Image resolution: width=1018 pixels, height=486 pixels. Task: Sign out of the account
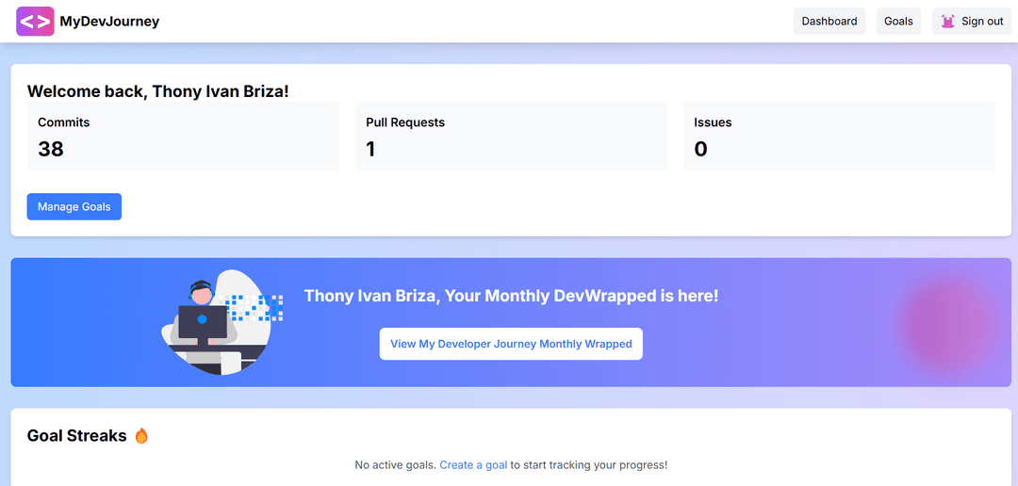point(971,22)
